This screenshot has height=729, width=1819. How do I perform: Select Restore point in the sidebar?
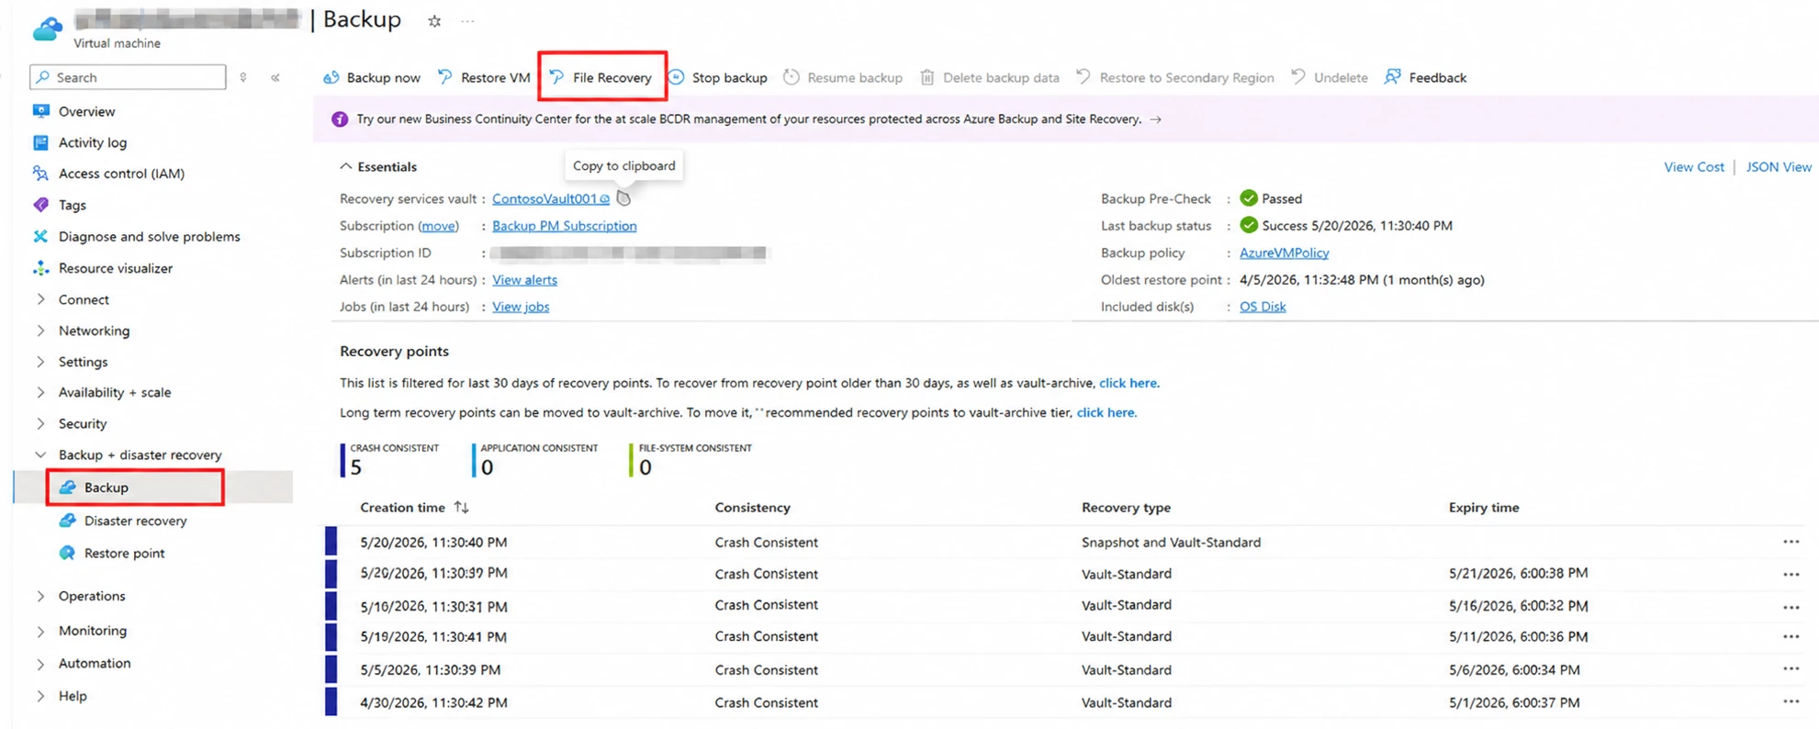[124, 553]
